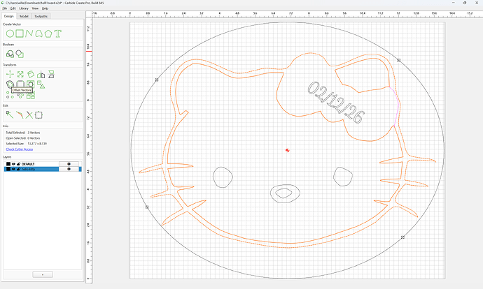Image resolution: width=483 pixels, height=289 pixels.
Task: Click the Group vectors grid icon
Action: pos(31,96)
